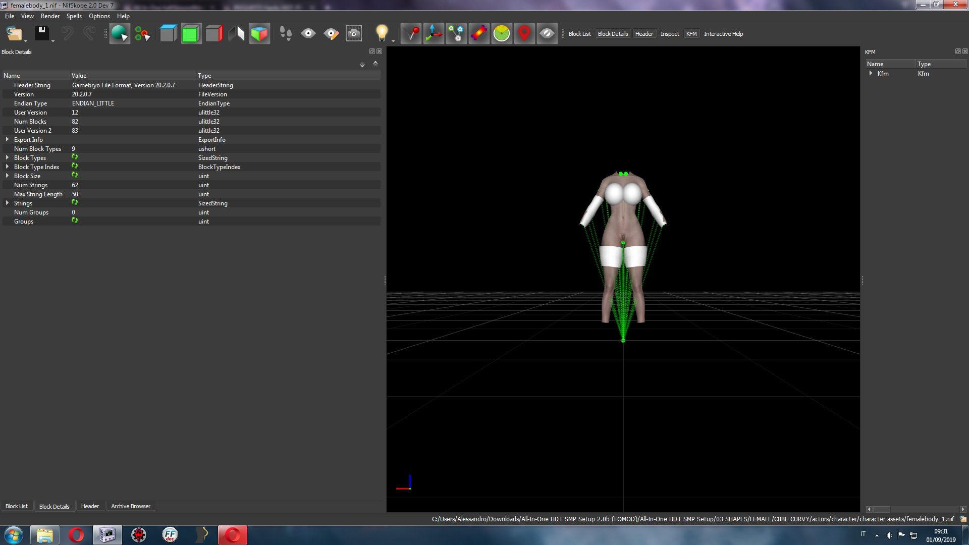The image size is (969, 545).
Task: Switch to the front view green cube
Action: tap(191, 34)
